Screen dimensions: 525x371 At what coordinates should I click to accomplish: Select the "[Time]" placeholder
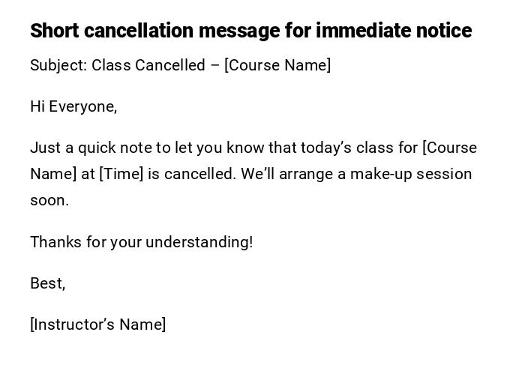[121, 174]
